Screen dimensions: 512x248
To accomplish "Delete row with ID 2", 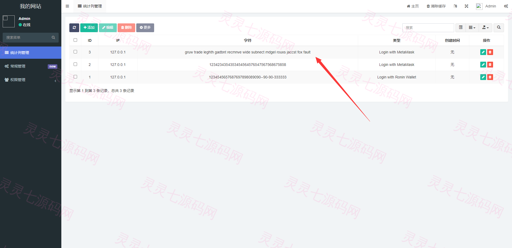I will click(x=490, y=65).
